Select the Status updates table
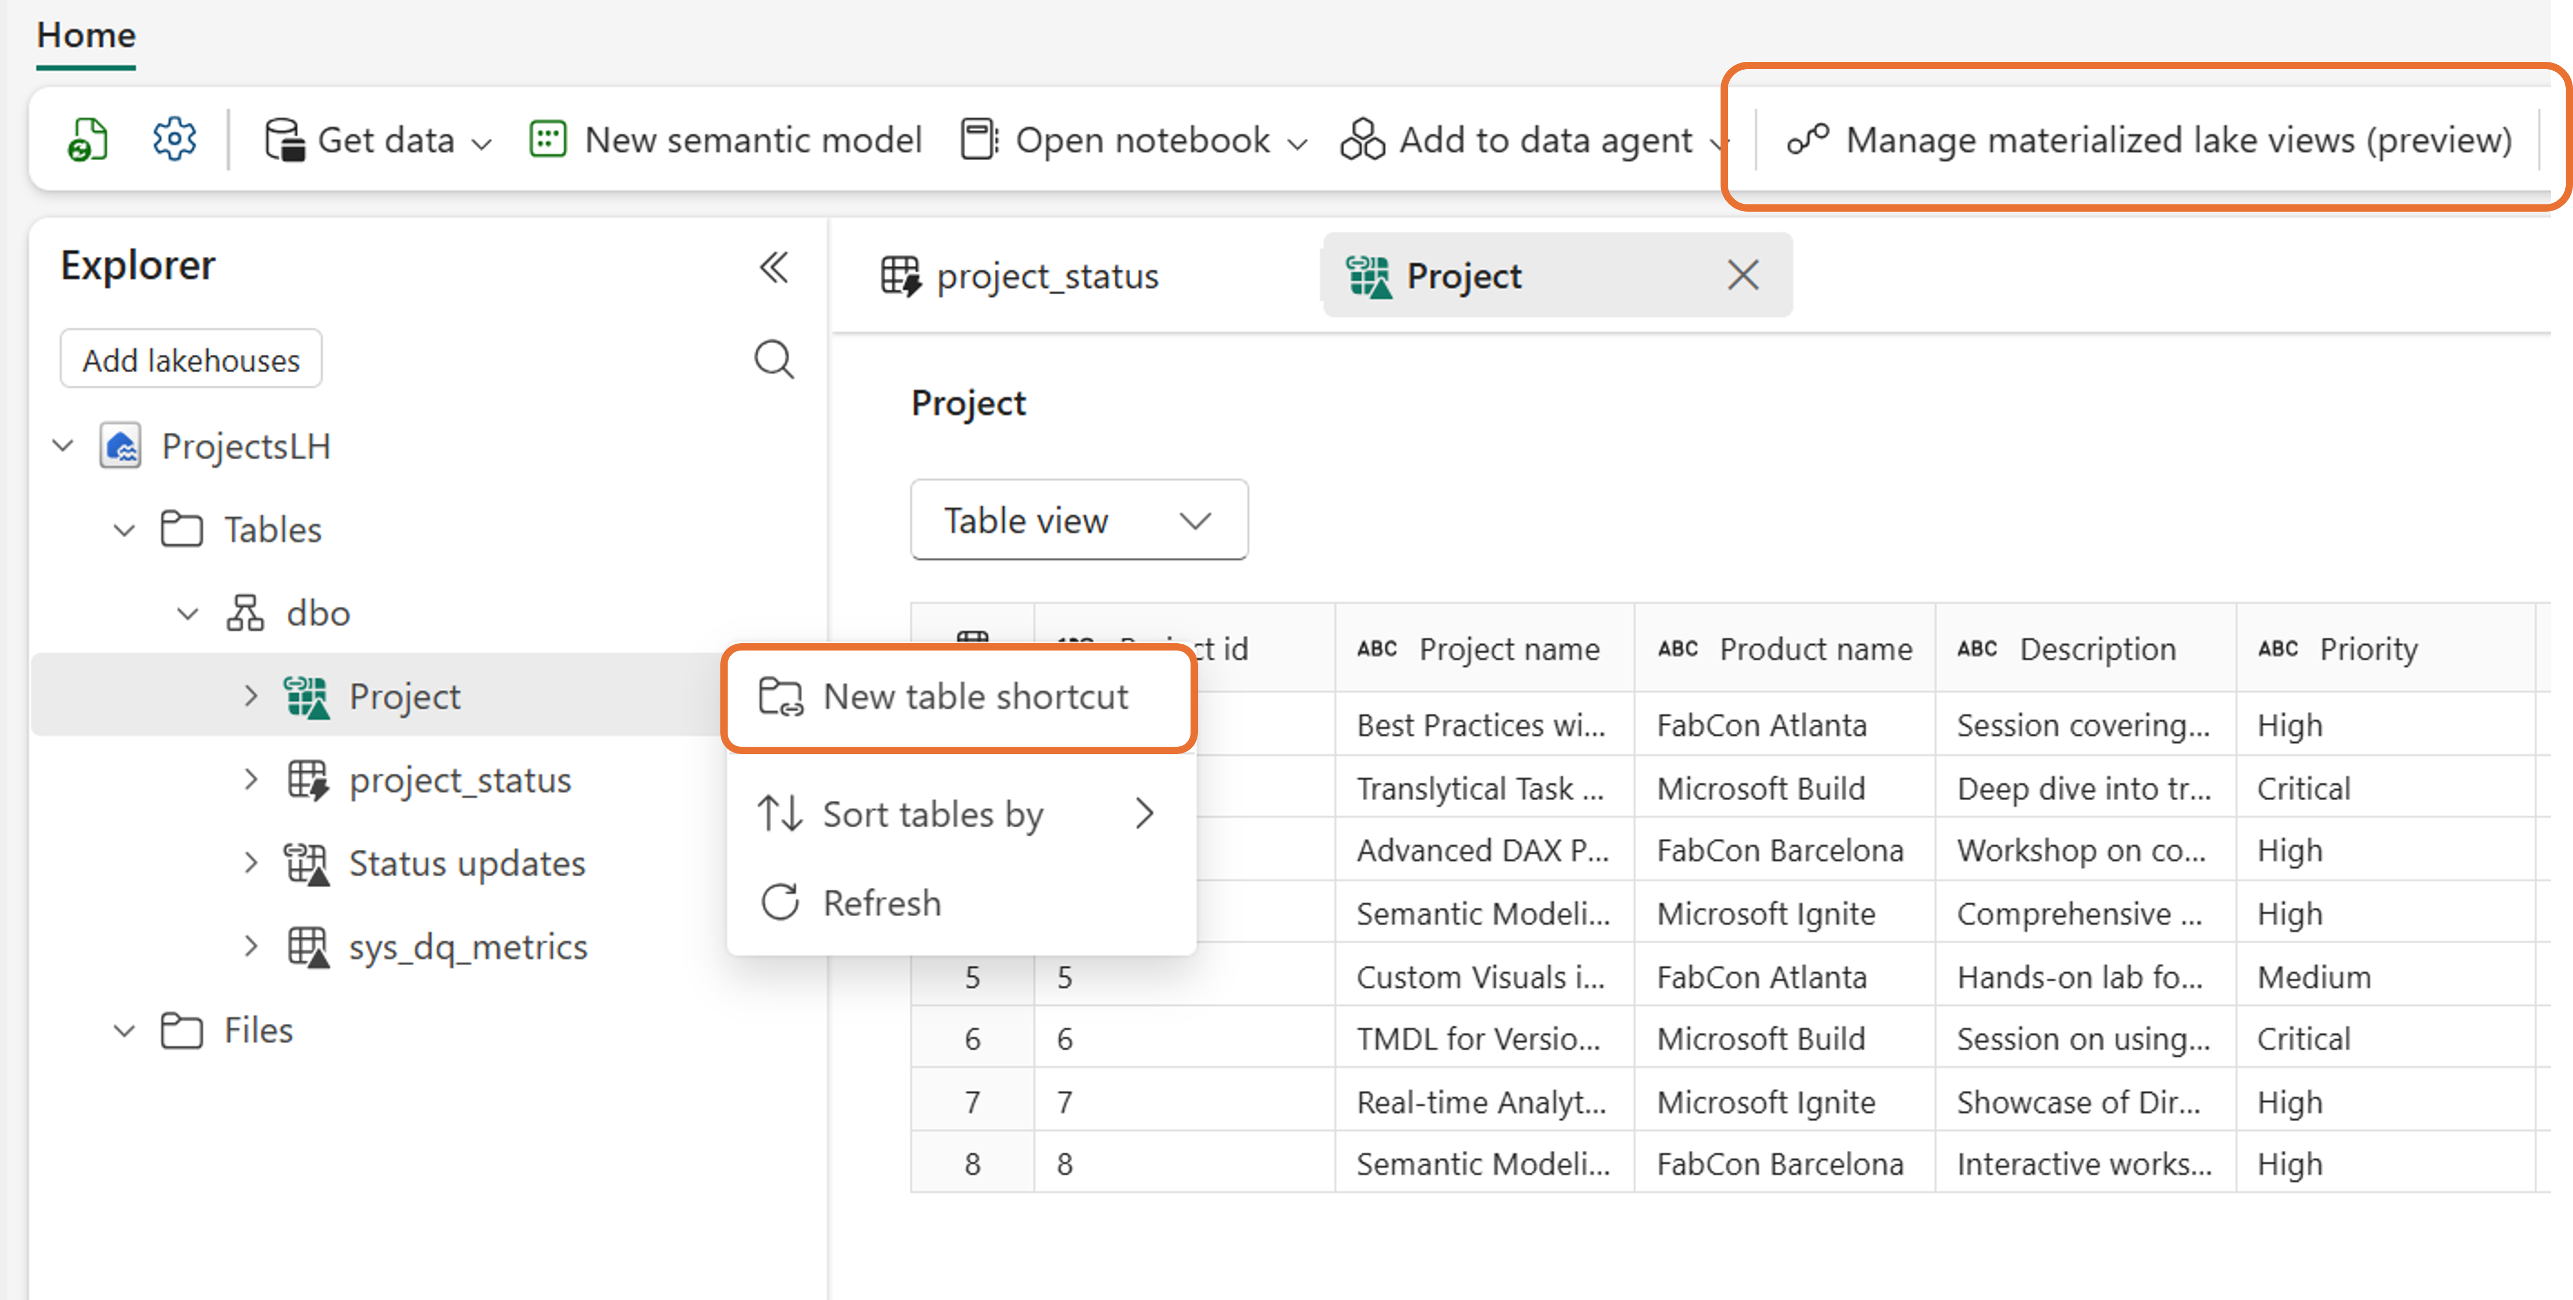The image size is (2573, 1300). click(467, 863)
